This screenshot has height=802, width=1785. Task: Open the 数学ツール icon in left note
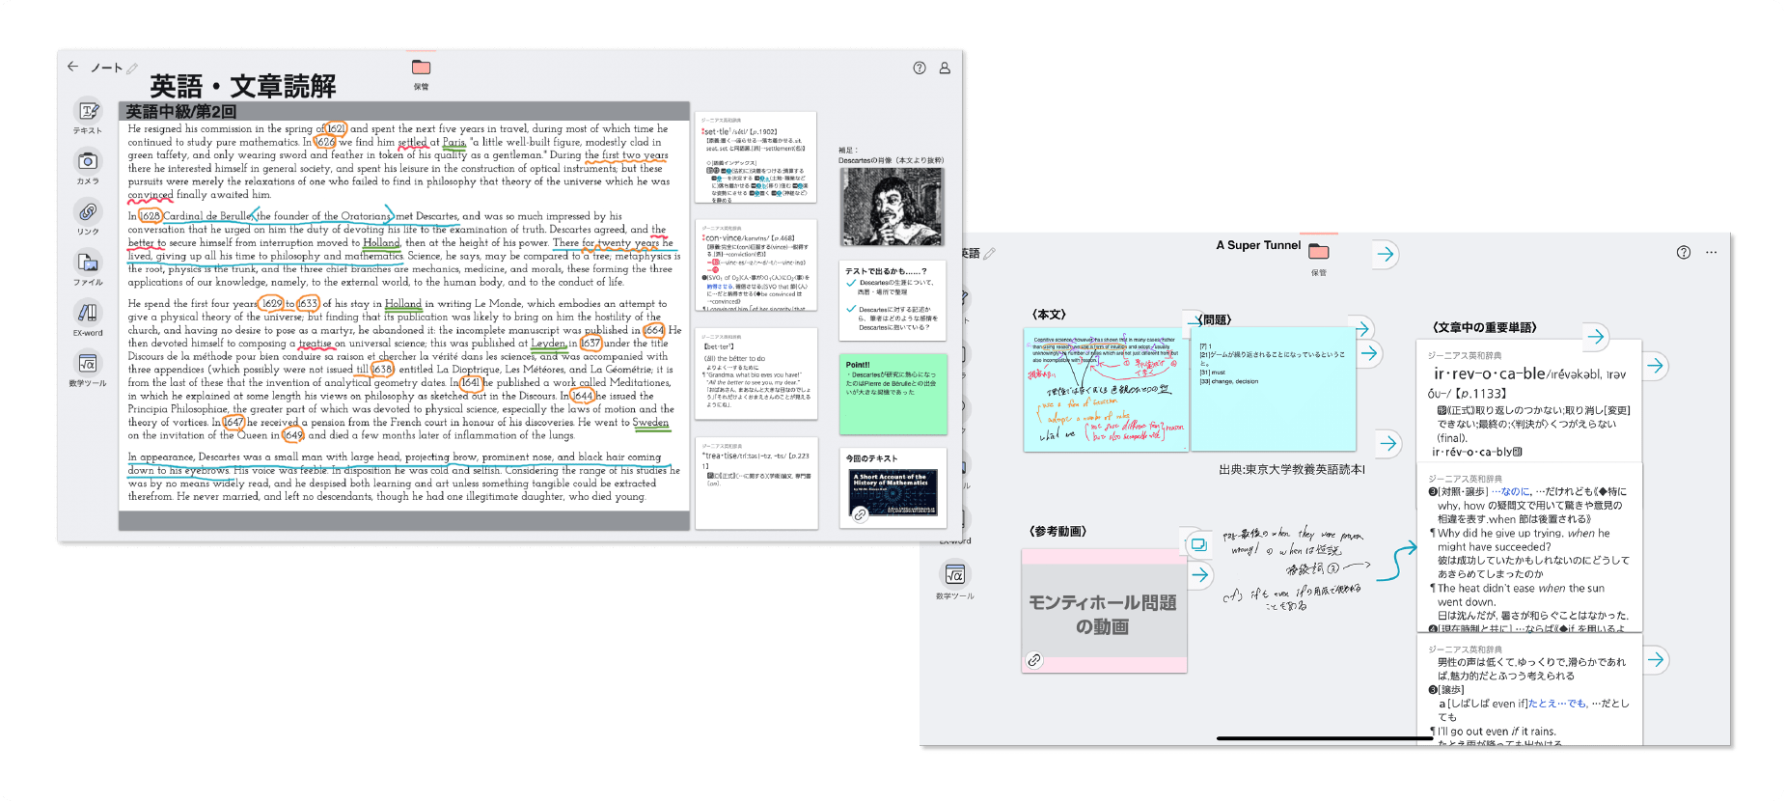(88, 364)
